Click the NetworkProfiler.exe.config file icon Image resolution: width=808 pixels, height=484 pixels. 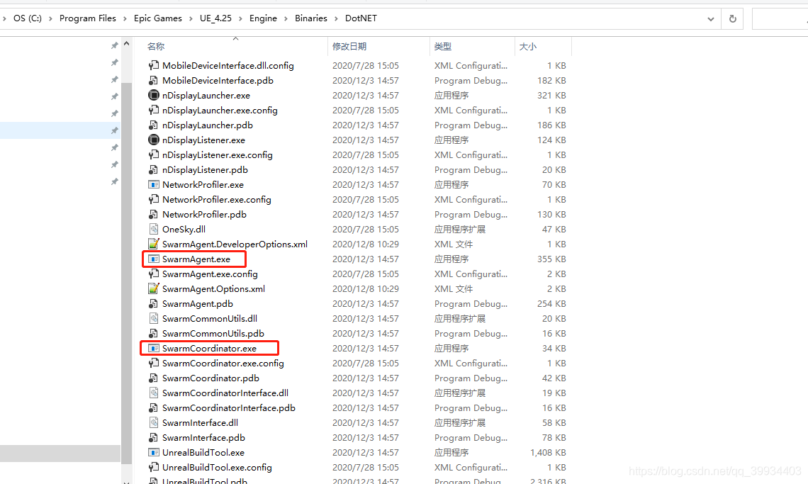(154, 199)
